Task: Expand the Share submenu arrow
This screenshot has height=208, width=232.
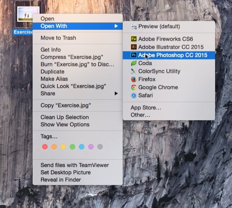Action: 116,93
